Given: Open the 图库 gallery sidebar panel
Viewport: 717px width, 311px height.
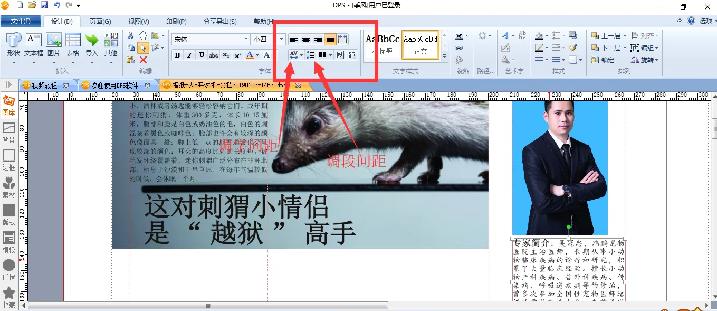Looking at the screenshot, I should (9, 105).
